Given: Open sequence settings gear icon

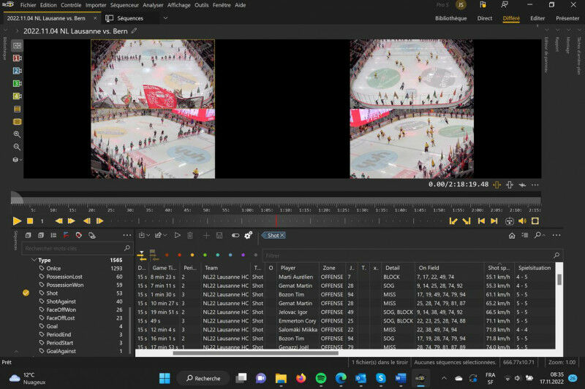Looking at the screenshot, I should coord(249,235).
